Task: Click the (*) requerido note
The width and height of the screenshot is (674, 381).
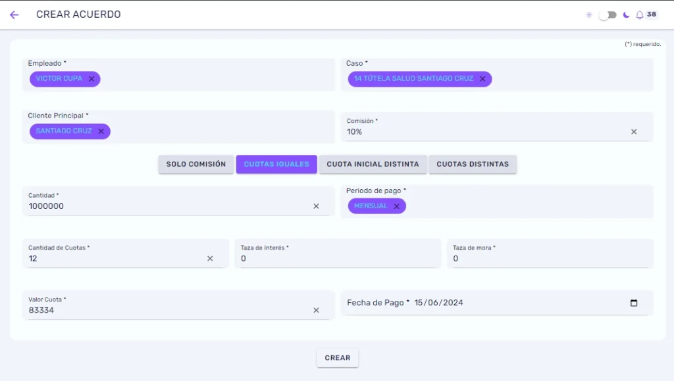Action: click(x=642, y=44)
